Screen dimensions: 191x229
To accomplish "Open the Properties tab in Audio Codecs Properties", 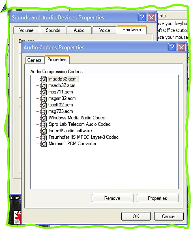I will 57,59.
